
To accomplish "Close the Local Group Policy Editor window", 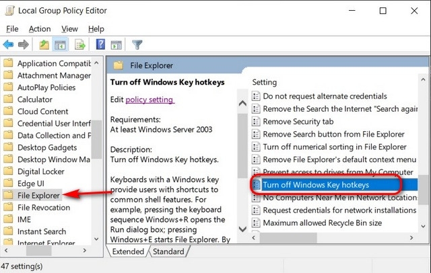I will pyautogui.click(x=414, y=11).
